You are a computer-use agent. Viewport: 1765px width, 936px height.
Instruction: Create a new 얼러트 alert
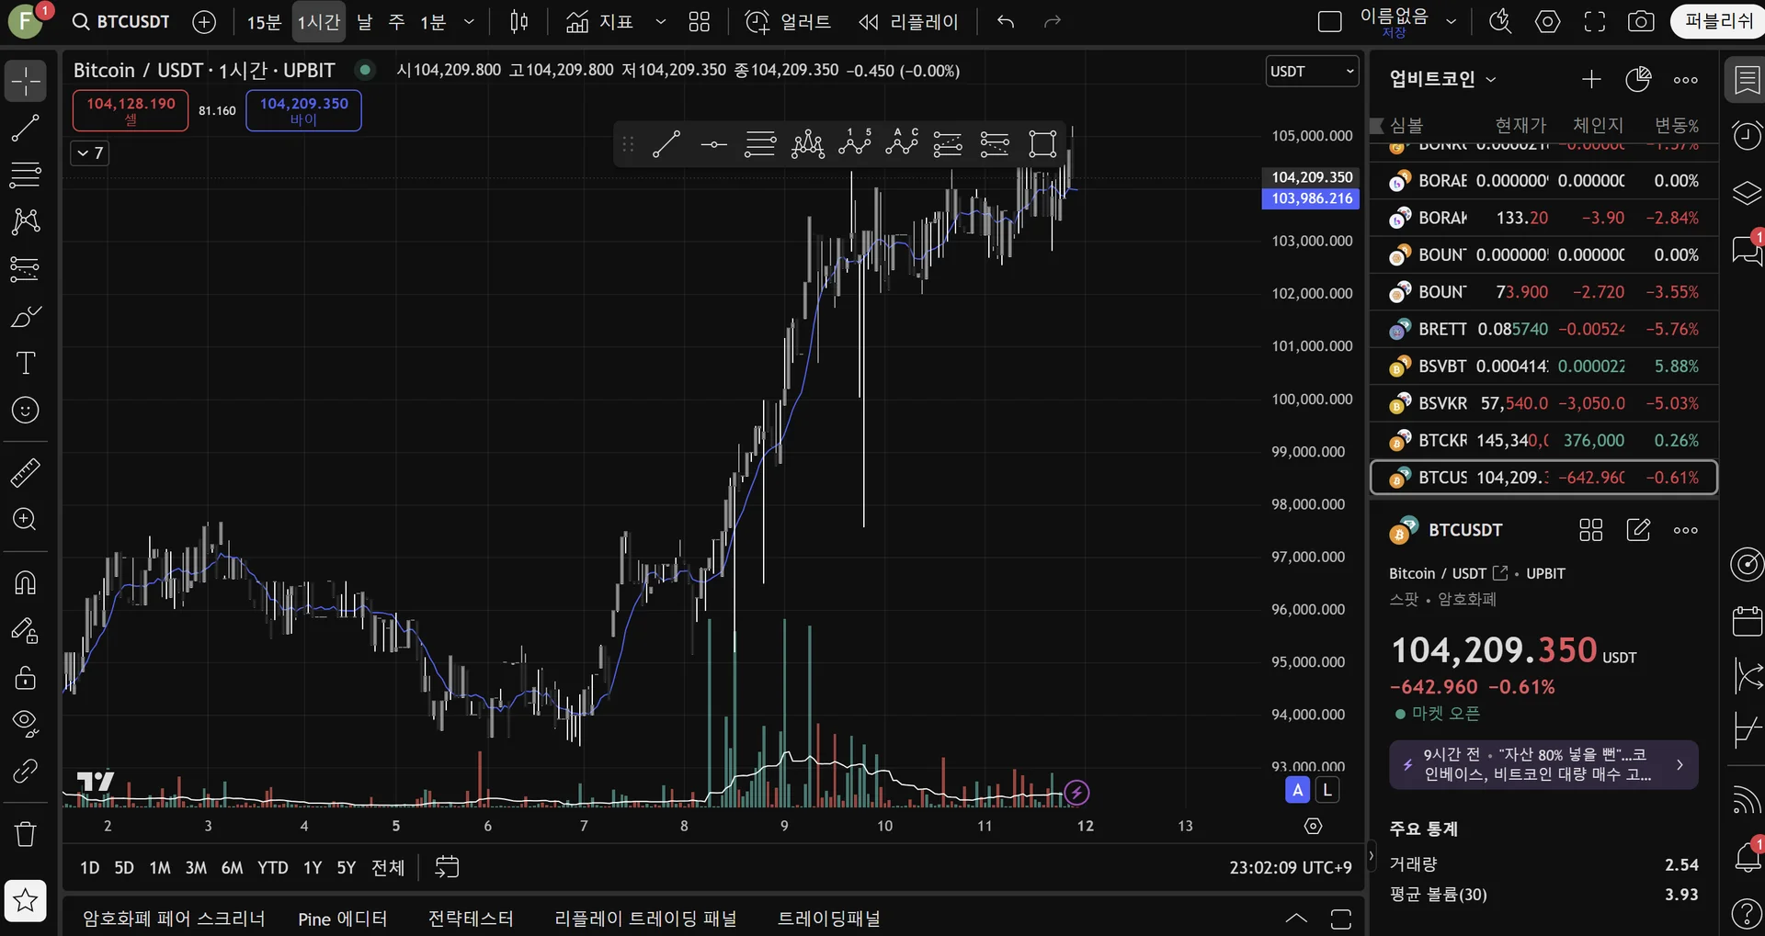pyautogui.click(x=788, y=21)
